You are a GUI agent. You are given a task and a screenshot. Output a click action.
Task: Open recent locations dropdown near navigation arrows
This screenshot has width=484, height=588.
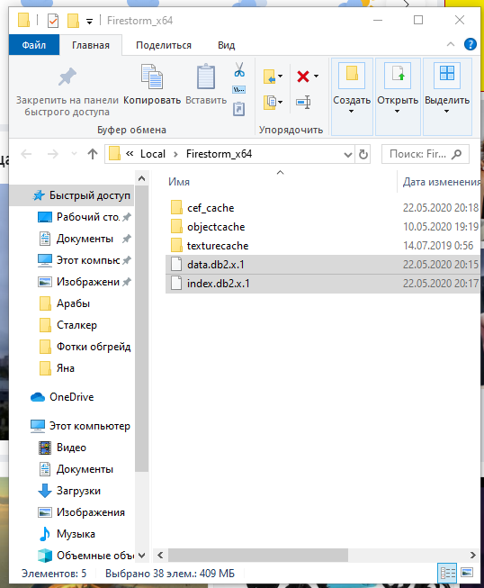74,154
